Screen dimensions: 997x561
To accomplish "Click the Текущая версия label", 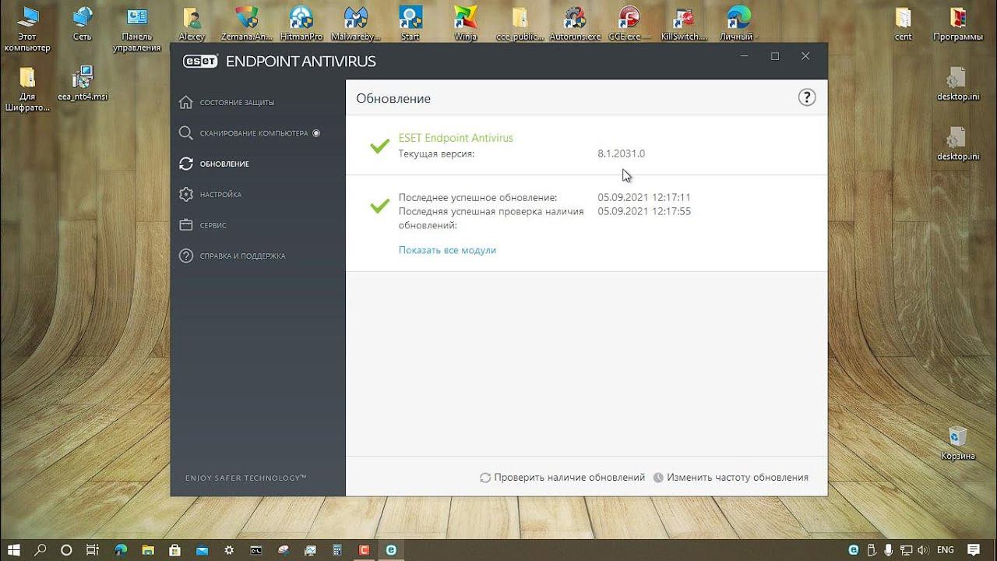I will click(436, 153).
